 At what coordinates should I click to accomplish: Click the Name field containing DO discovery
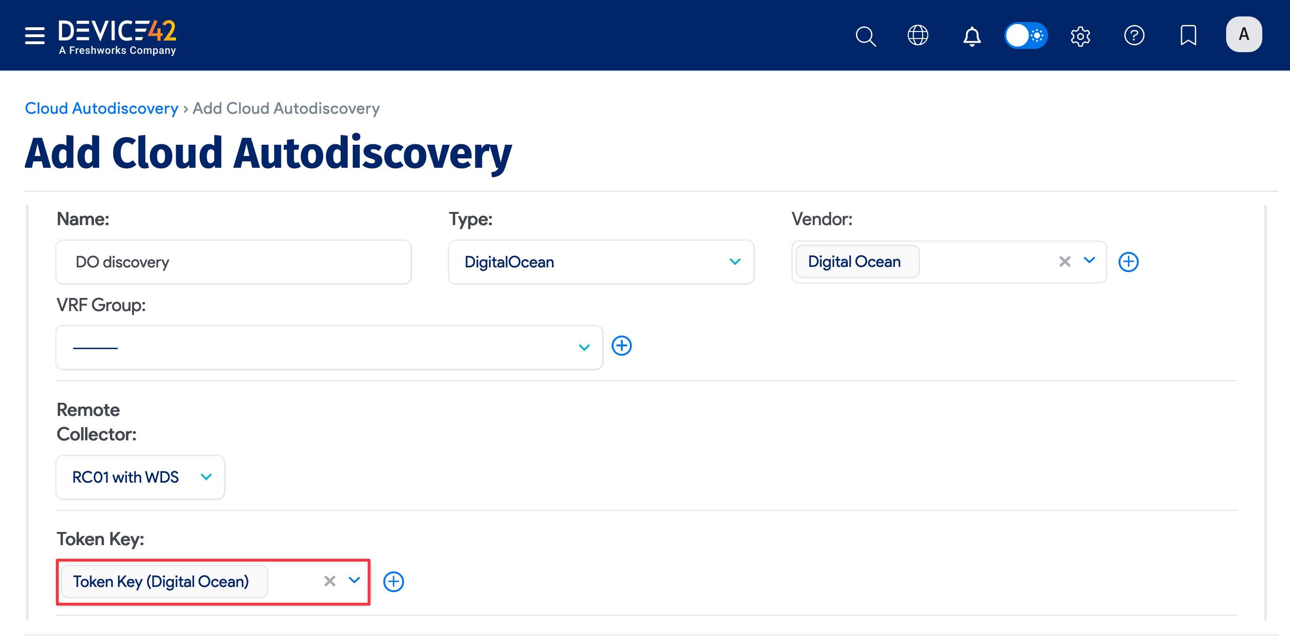(233, 261)
